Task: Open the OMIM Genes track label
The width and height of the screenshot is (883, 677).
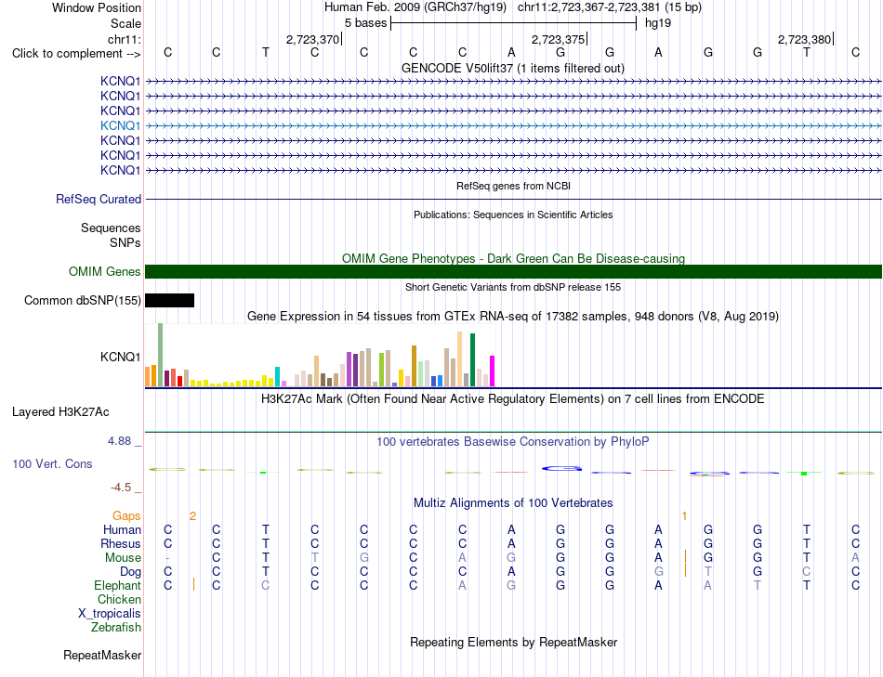Action: tap(104, 272)
